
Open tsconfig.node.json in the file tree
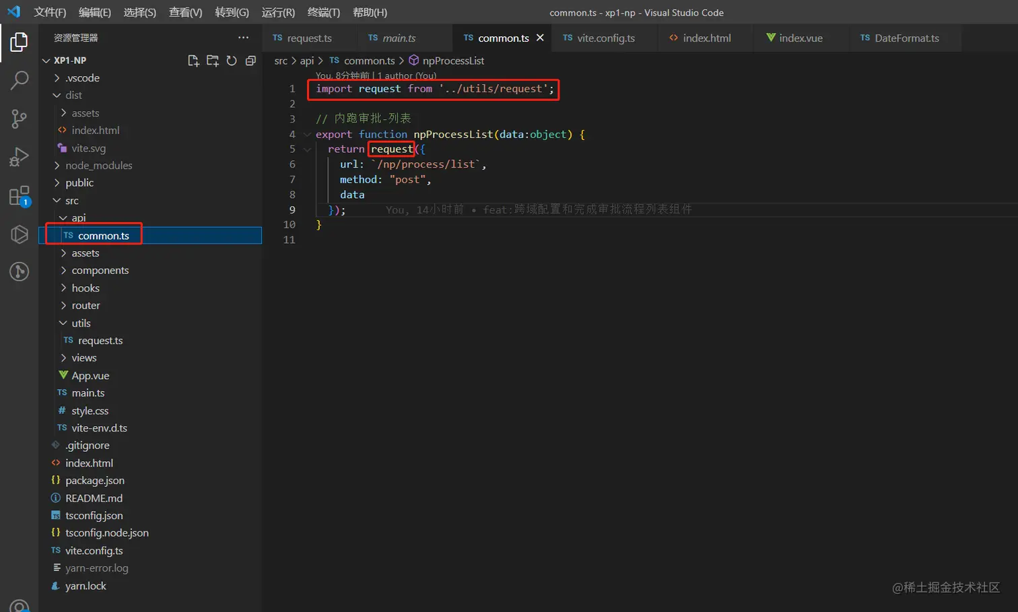tap(151, 533)
